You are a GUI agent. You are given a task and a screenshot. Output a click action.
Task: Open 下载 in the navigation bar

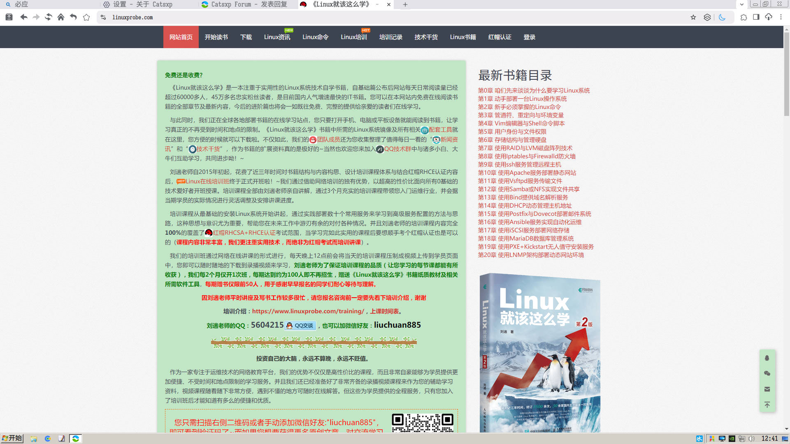(246, 37)
